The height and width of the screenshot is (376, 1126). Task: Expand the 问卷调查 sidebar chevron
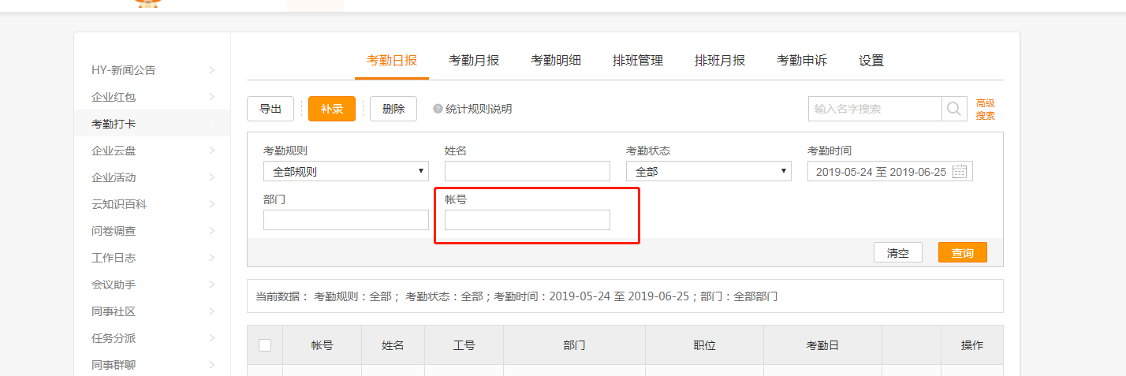tap(211, 231)
